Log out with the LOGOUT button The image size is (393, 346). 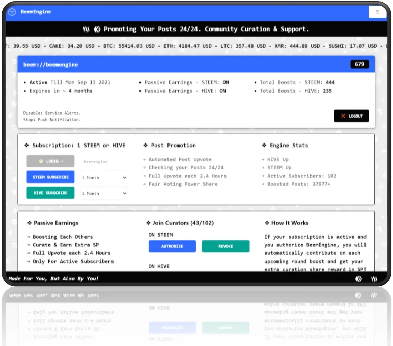click(x=351, y=116)
